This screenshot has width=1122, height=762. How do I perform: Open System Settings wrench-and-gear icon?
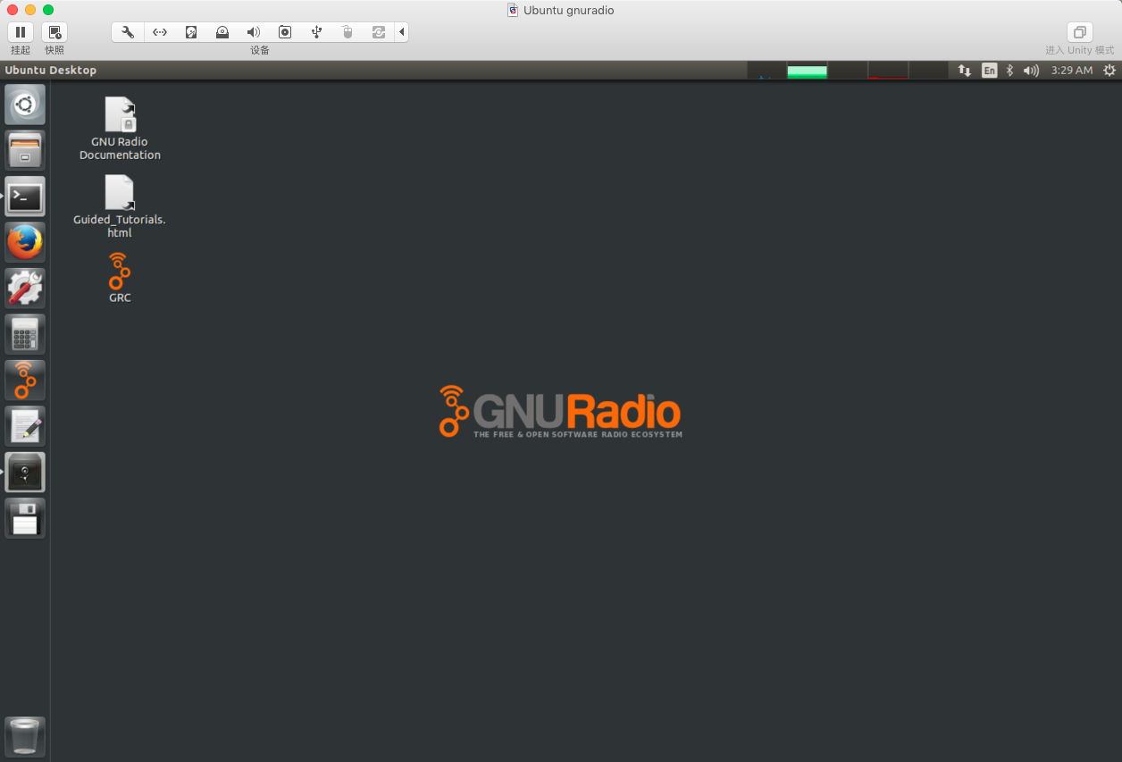[25, 288]
